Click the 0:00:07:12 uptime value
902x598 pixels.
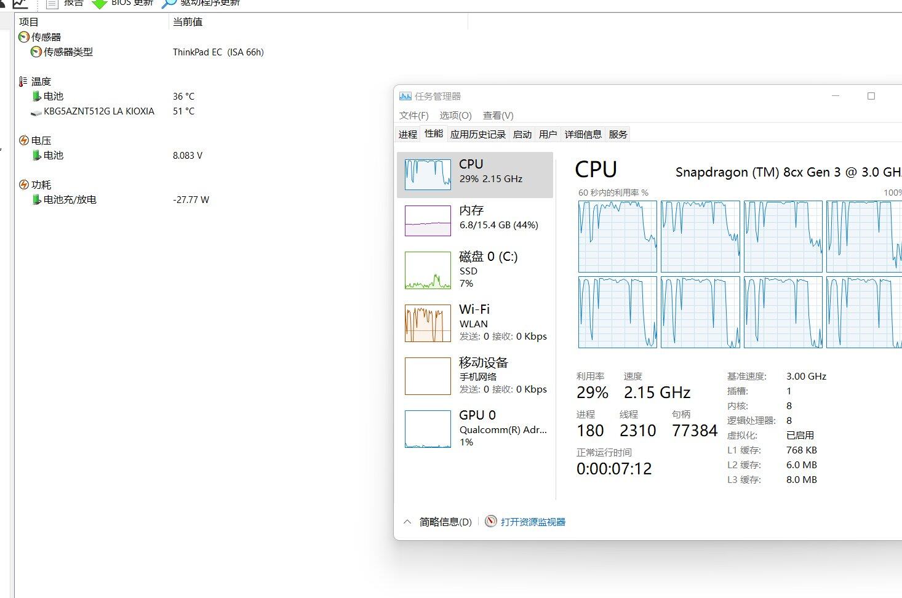click(x=614, y=469)
